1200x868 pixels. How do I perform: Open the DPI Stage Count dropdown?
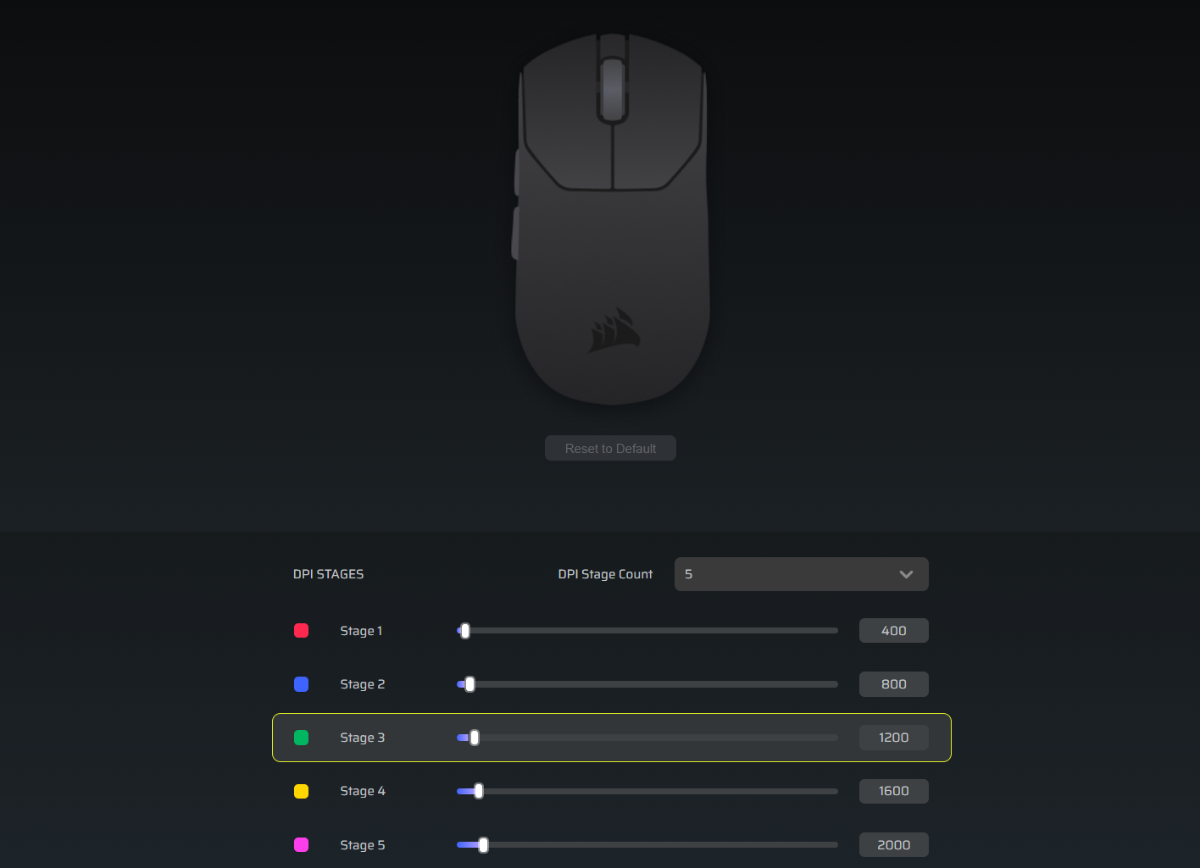pos(800,574)
